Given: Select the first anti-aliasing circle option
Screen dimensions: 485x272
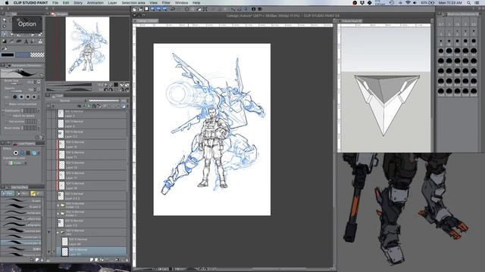Looking at the screenshot, I should (x=15, y=97).
